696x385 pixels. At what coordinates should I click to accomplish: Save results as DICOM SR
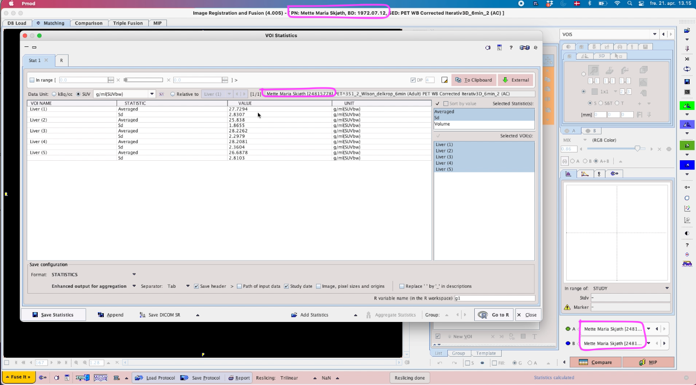(160, 315)
